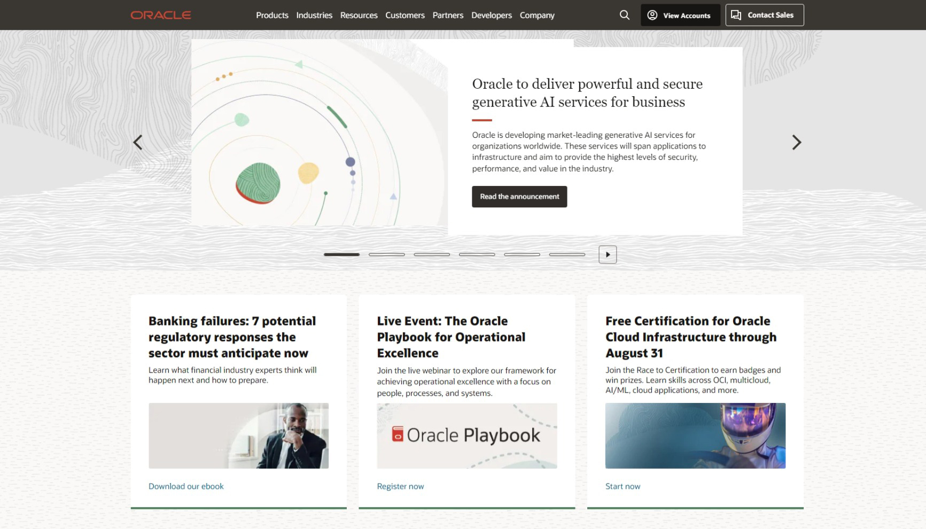Image resolution: width=926 pixels, height=529 pixels.
Task: Select the second carousel slide indicator
Action: [x=386, y=254]
